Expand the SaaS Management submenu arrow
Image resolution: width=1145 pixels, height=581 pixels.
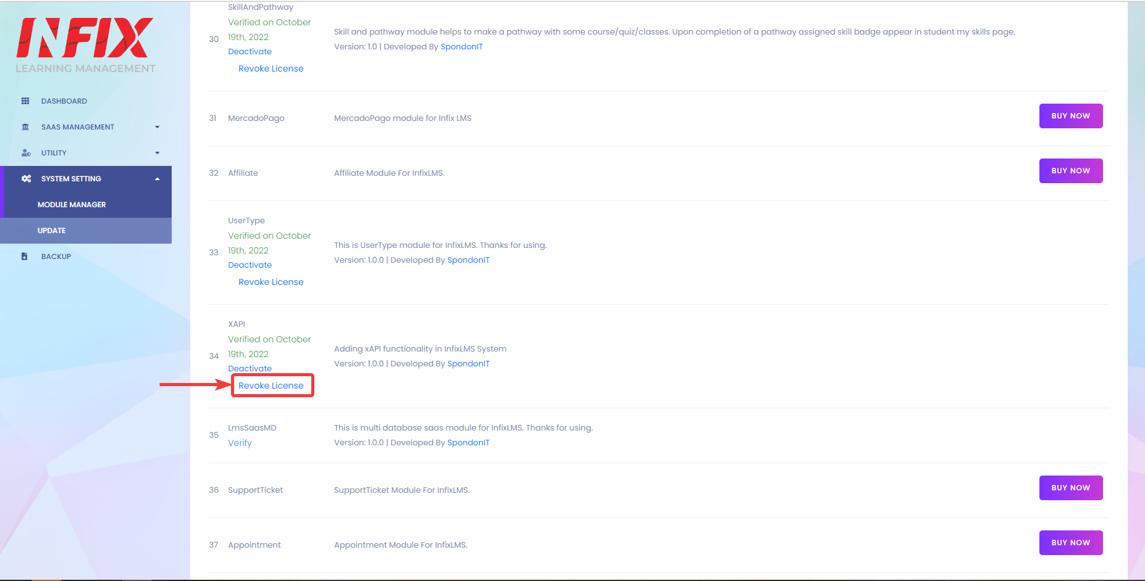pyautogui.click(x=157, y=127)
